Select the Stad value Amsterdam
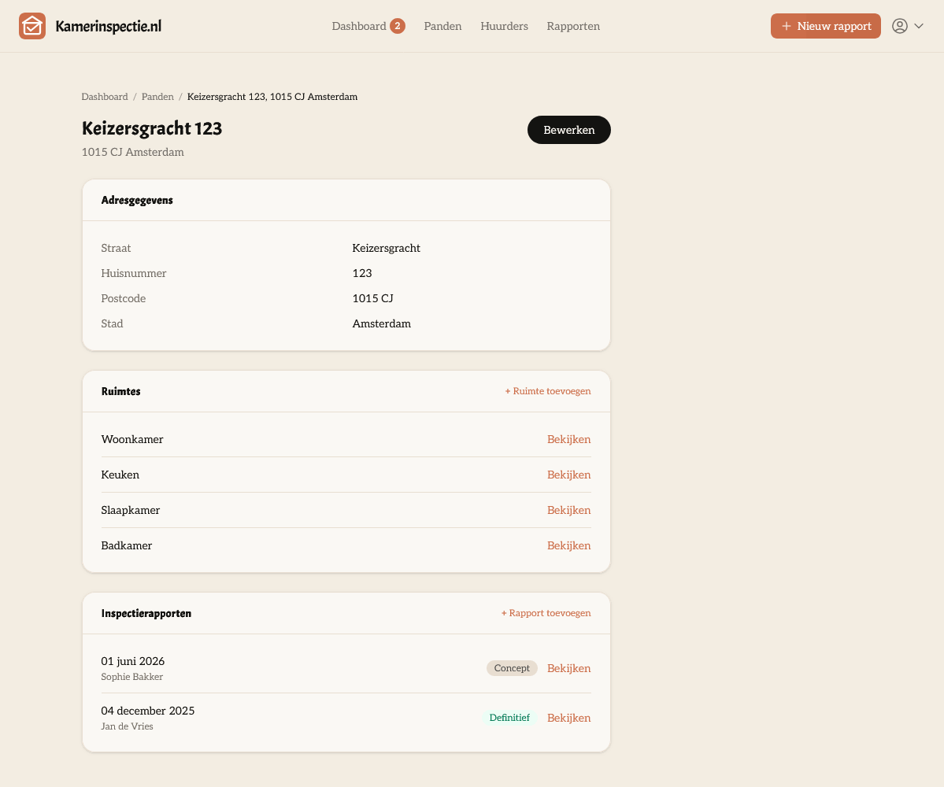 [x=382, y=323]
